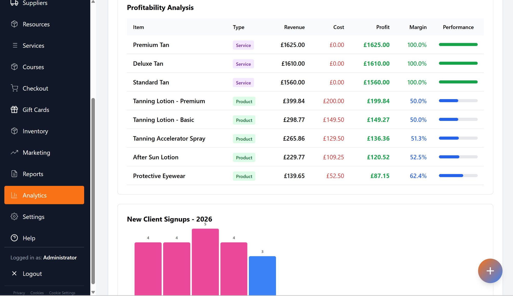
Task: Click the Reports document icon
Action: coord(14,174)
